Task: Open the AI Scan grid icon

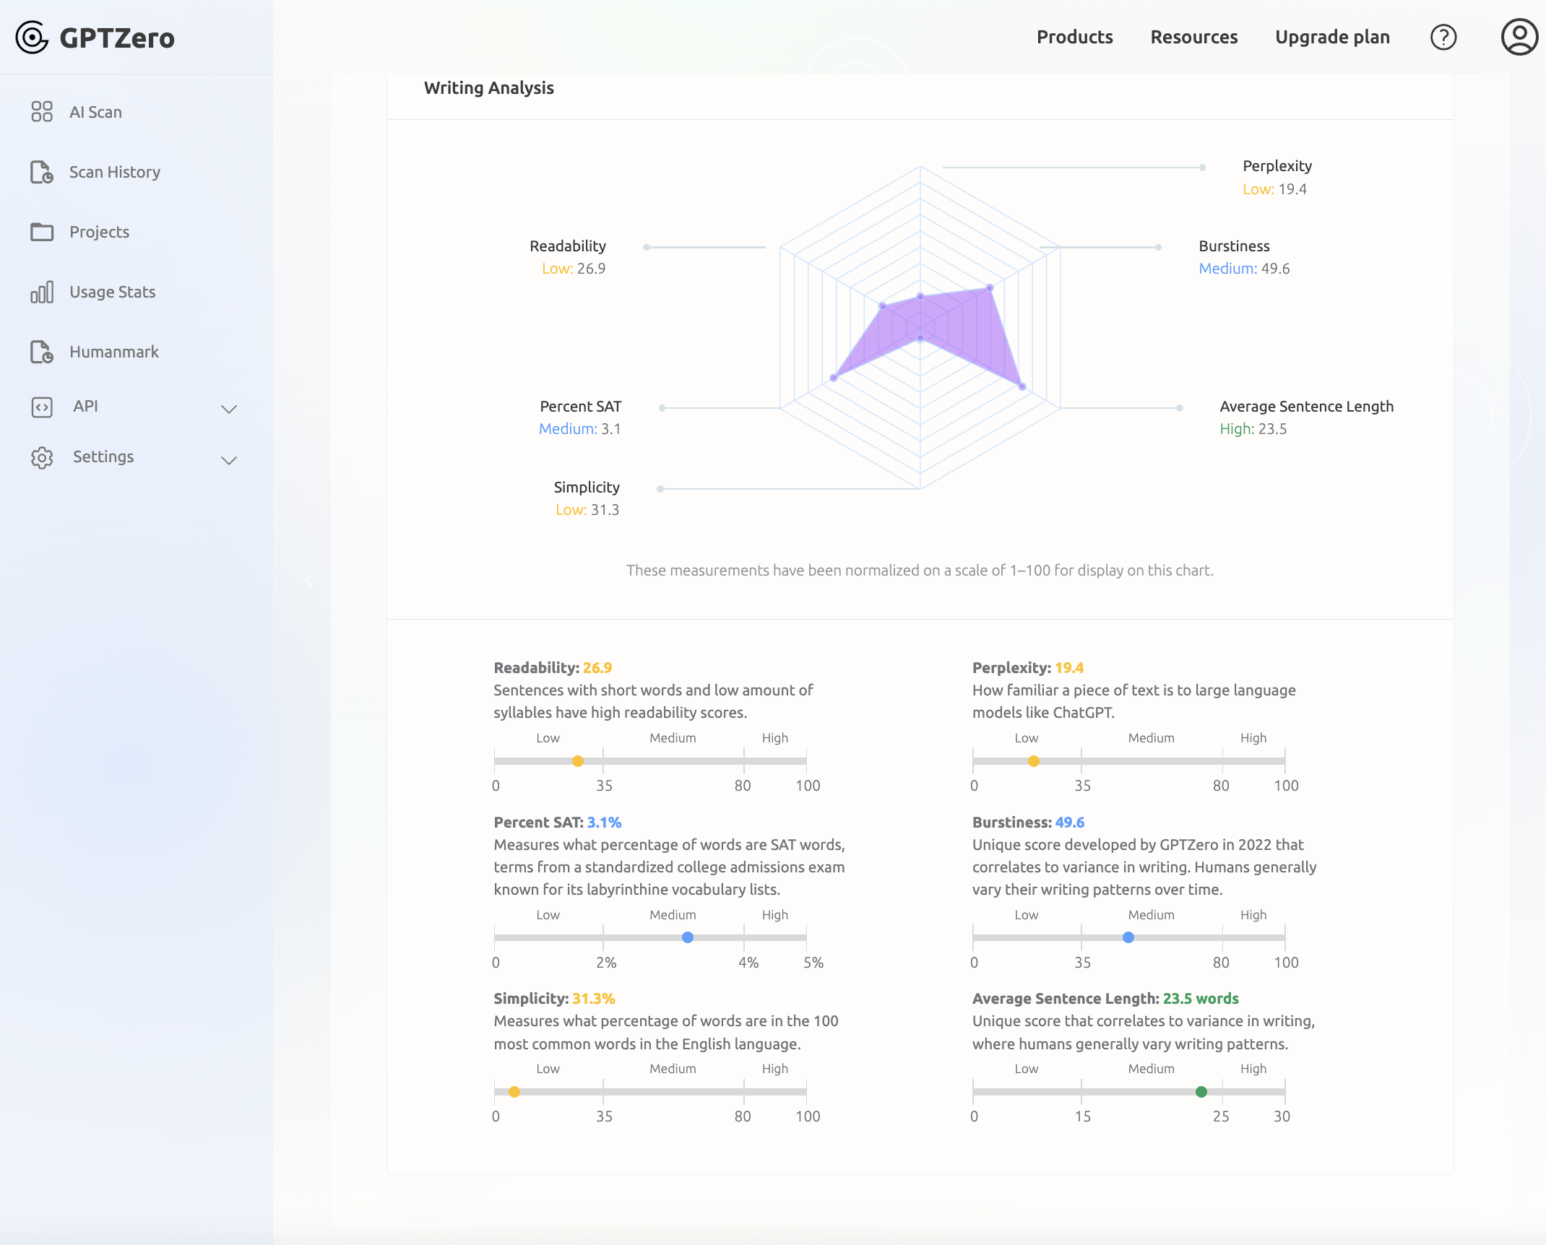Action: (x=42, y=112)
